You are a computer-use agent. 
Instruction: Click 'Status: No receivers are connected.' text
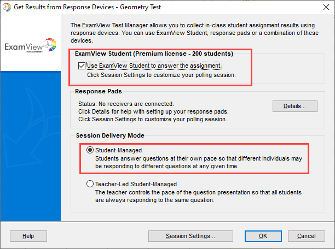click(126, 104)
